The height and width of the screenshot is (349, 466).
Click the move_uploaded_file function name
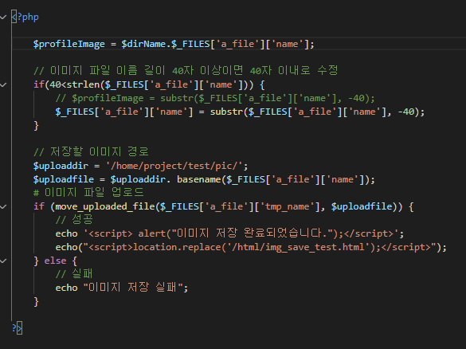(105, 206)
